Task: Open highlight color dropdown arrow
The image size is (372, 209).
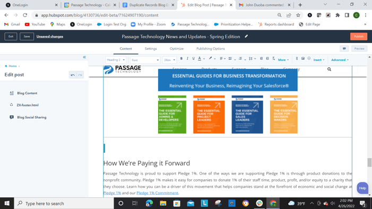Action: pos(215,59)
